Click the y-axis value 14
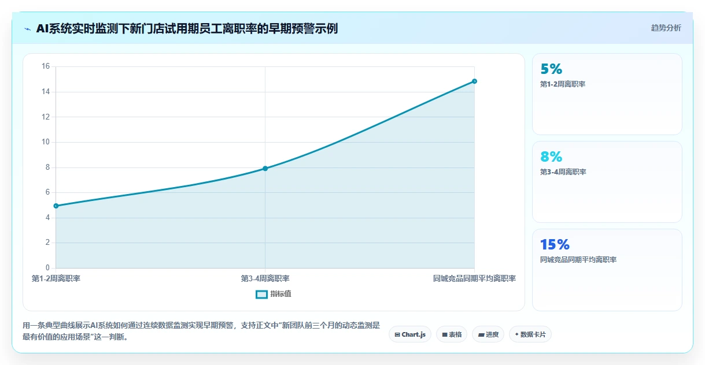 pyautogui.click(x=46, y=92)
